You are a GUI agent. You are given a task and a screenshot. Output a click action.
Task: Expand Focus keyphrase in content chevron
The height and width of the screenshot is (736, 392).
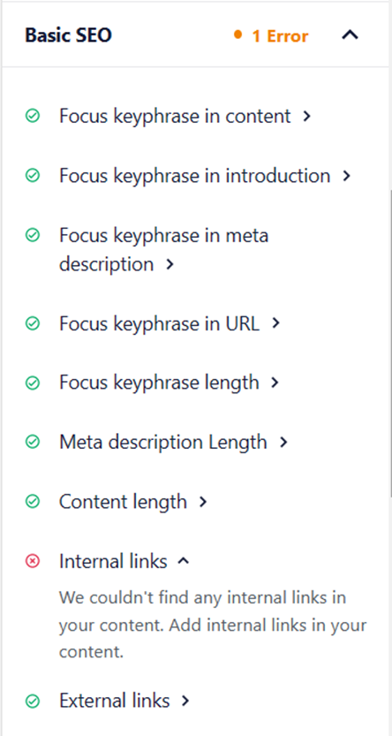pyautogui.click(x=306, y=116)
